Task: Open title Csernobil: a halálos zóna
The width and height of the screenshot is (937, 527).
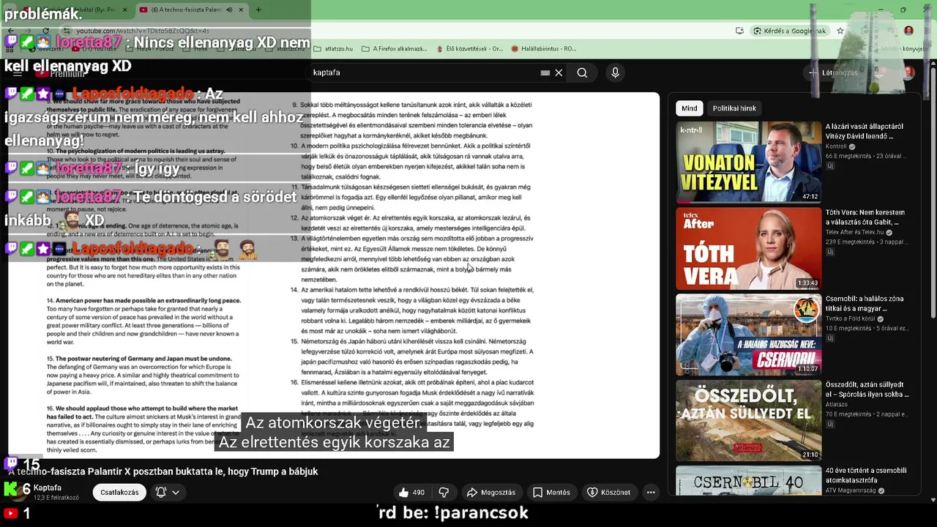Action: coord(865,303)
